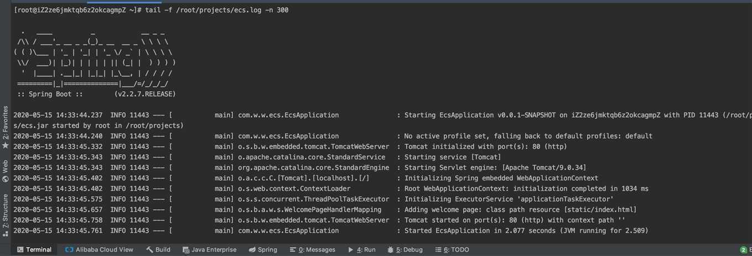752x256 pixels.
Task: Expand the 2: Favorites side panel
Action: [x=6, y=127]
